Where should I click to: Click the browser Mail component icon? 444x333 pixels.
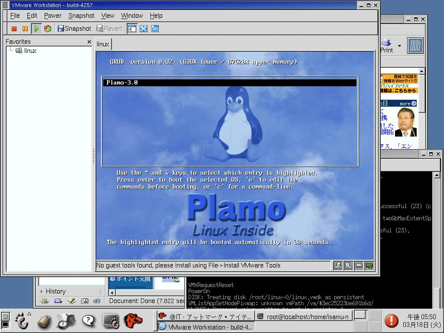[x=58, y=301]
